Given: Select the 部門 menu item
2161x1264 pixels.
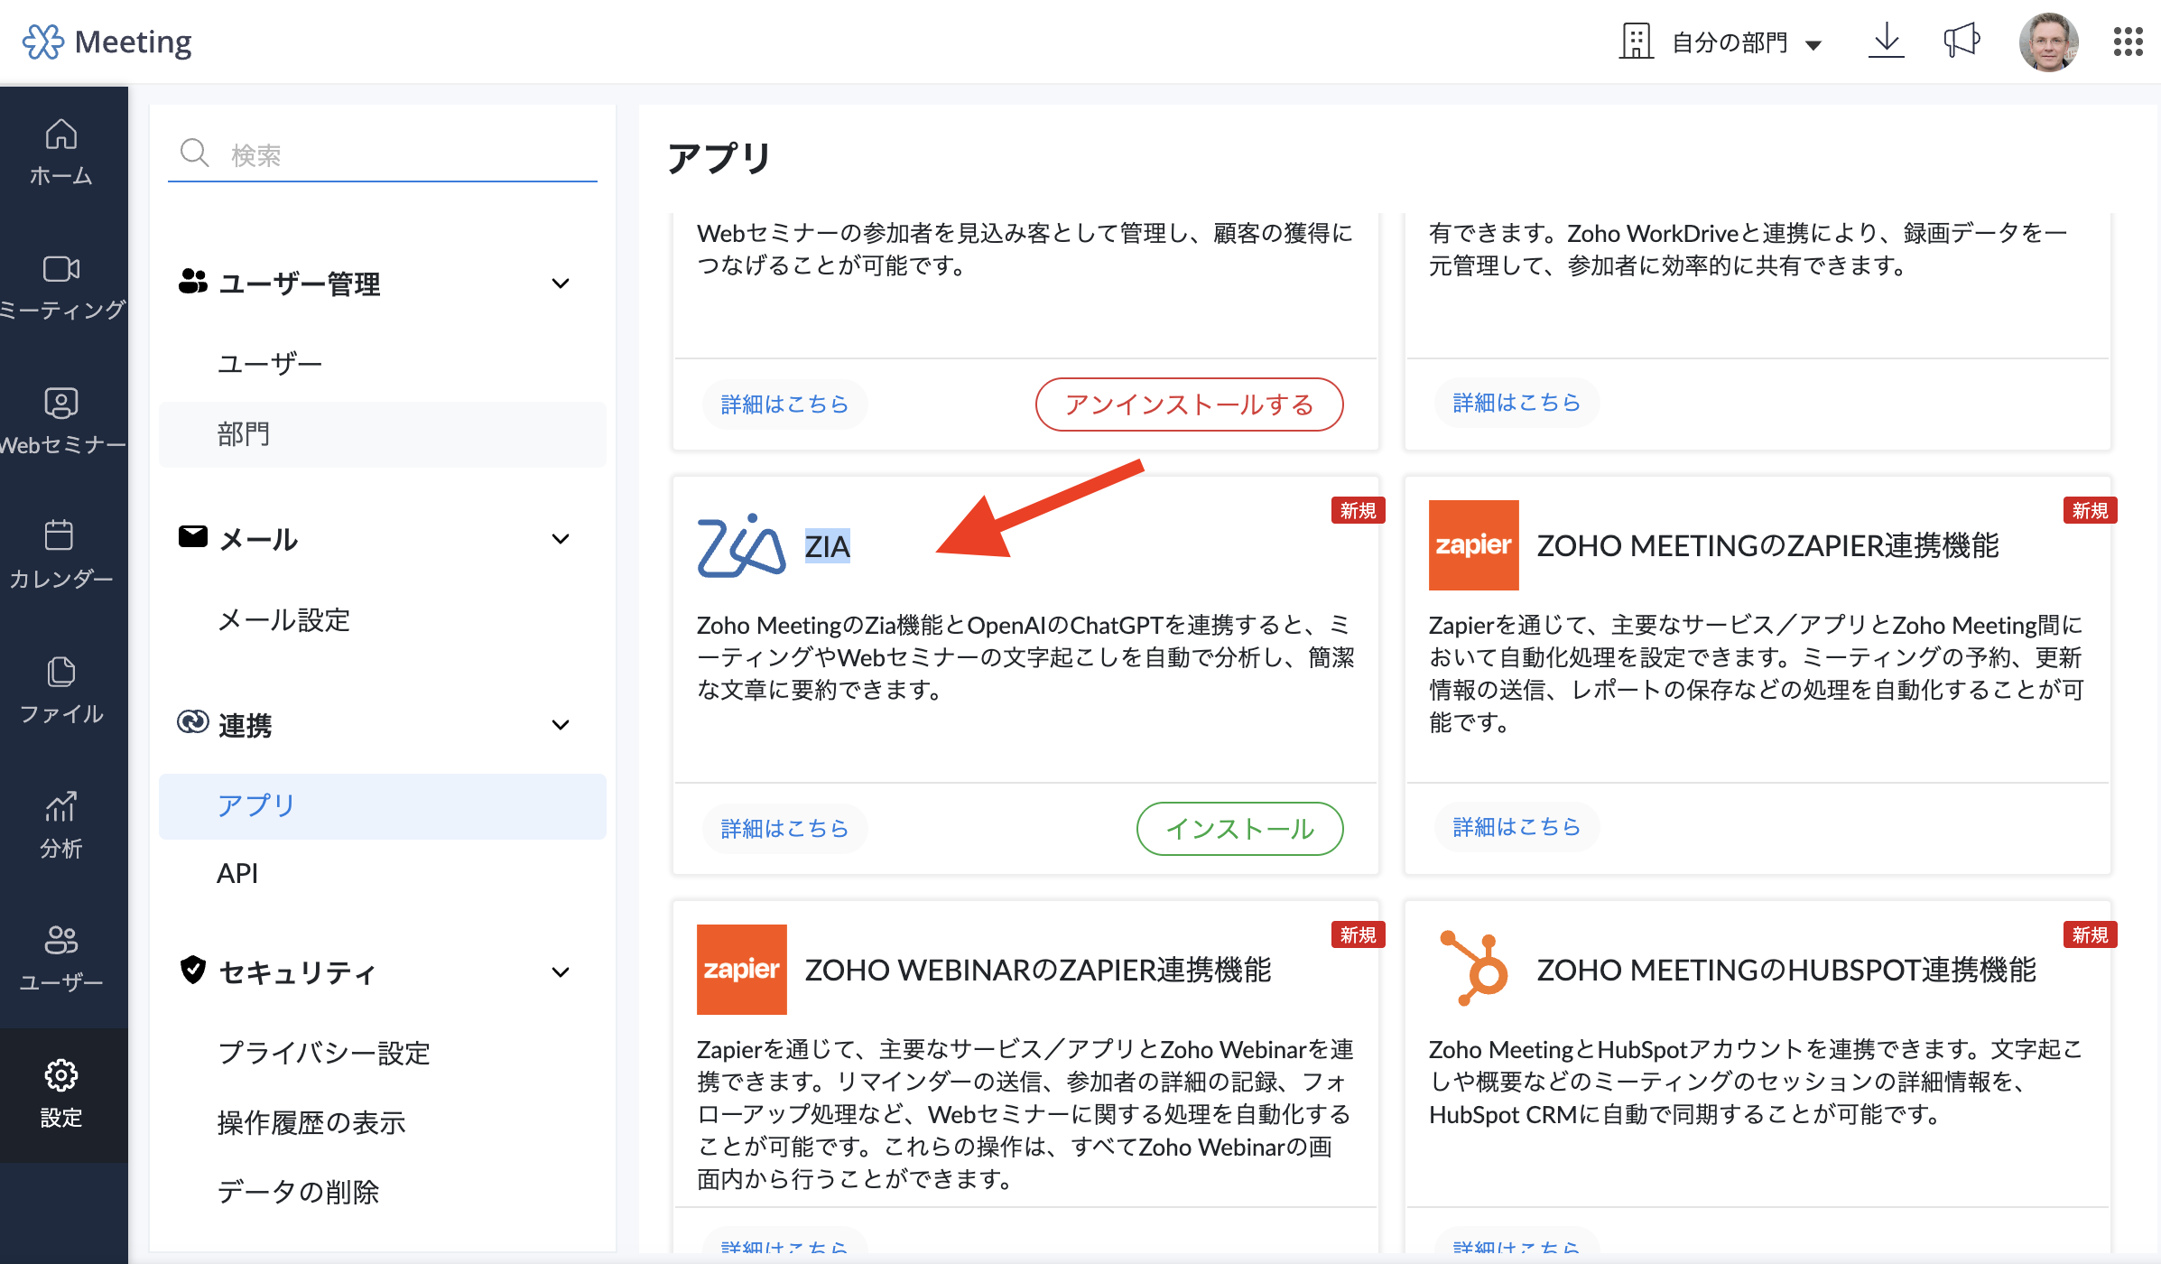Looking at the screenshot, I should 244,434.
